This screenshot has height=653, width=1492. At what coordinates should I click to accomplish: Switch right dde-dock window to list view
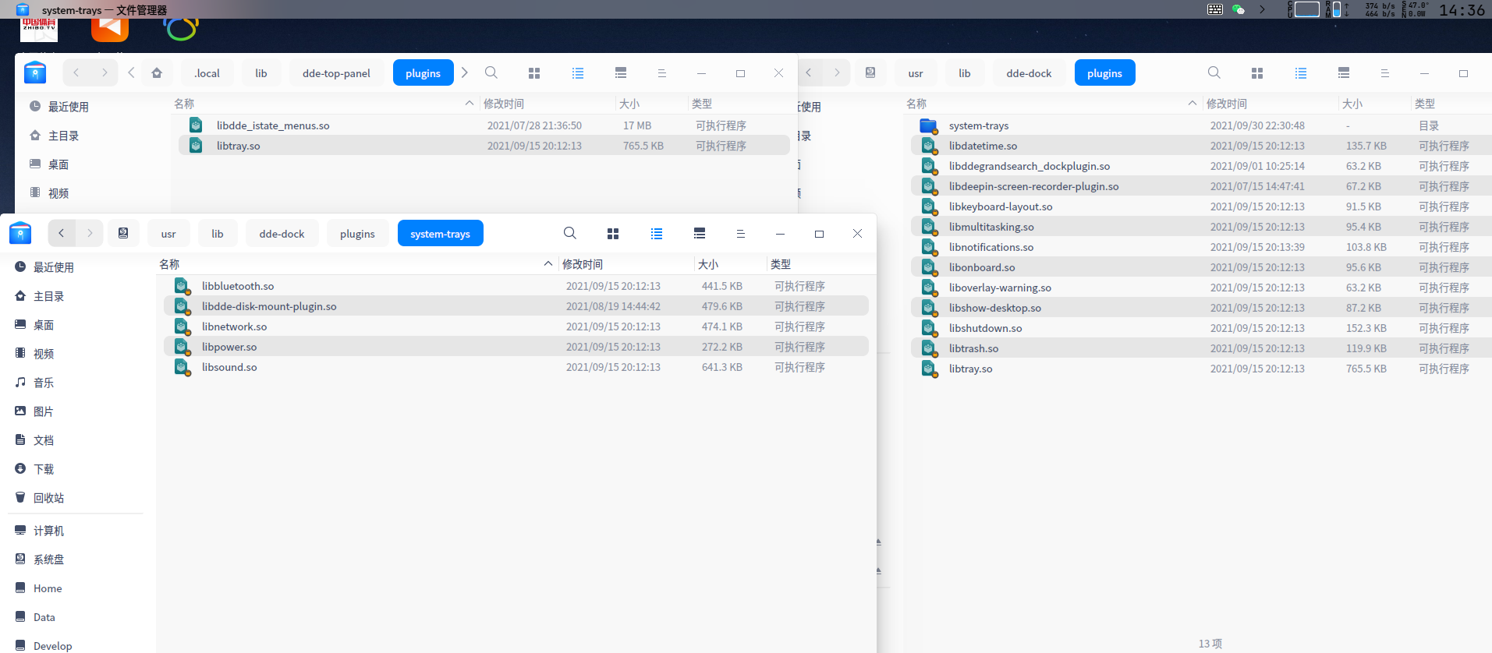1301,73
